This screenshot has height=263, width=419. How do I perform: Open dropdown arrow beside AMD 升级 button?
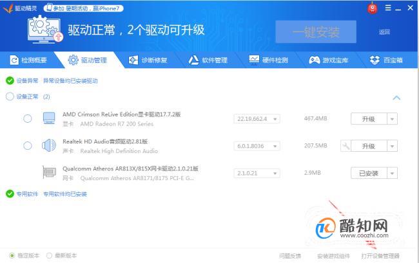[x=392, y=119]
